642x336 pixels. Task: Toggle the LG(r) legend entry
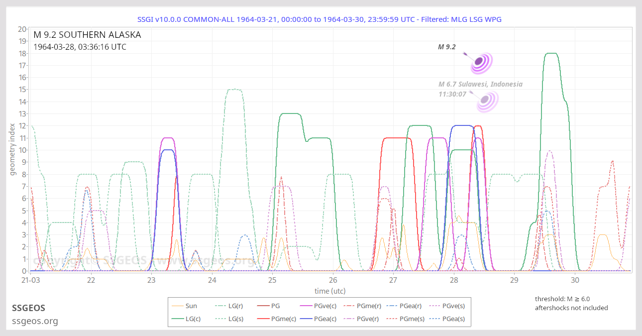[228, 306]
